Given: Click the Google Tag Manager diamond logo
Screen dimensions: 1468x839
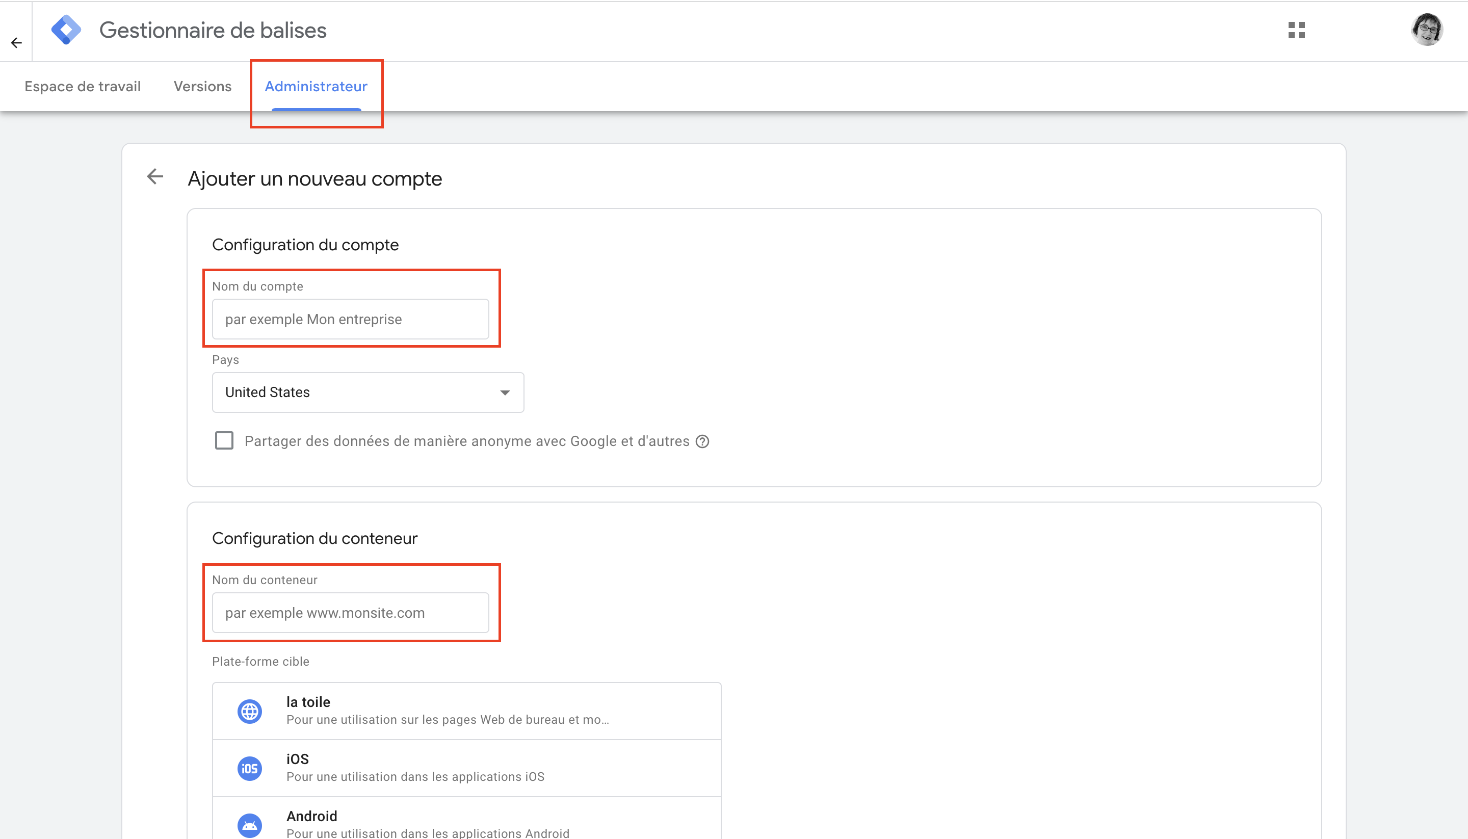Looking at the screenshot, I should [x=66, y=30].
